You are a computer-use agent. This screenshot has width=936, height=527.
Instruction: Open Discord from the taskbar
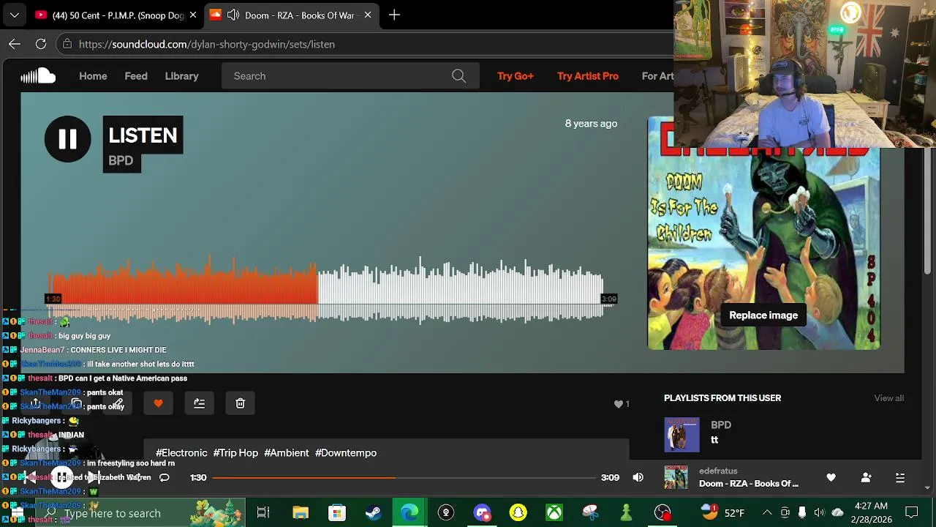482,513
